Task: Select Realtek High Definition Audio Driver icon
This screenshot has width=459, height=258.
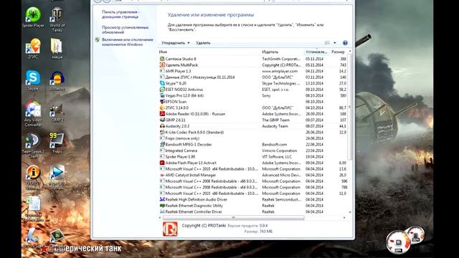Action: click(162, 199)
